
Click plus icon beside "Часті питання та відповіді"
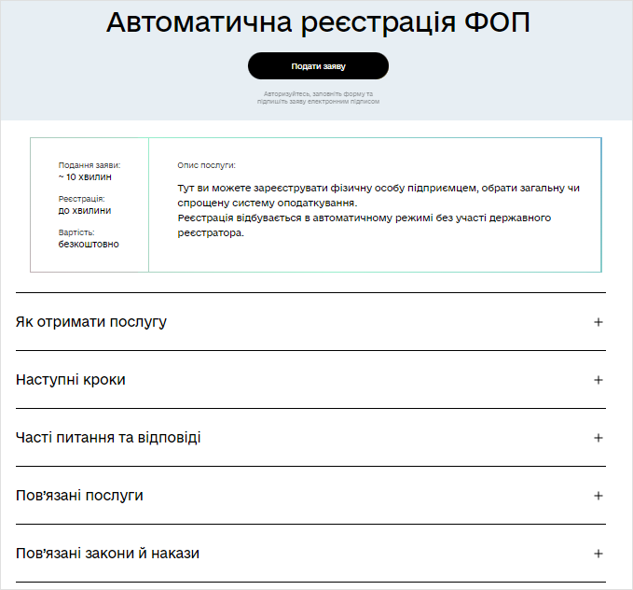pyautogui.click(x=599, y=438)
